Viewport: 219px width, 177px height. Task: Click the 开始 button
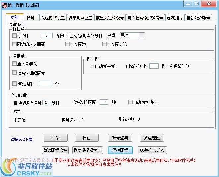(x=56, y=138)
